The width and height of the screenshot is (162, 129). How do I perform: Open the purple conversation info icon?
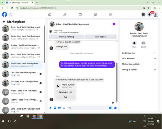tap(114, 24)
